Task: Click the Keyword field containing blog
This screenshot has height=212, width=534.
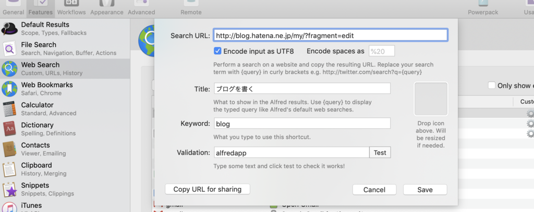Action: coord(302,123)
